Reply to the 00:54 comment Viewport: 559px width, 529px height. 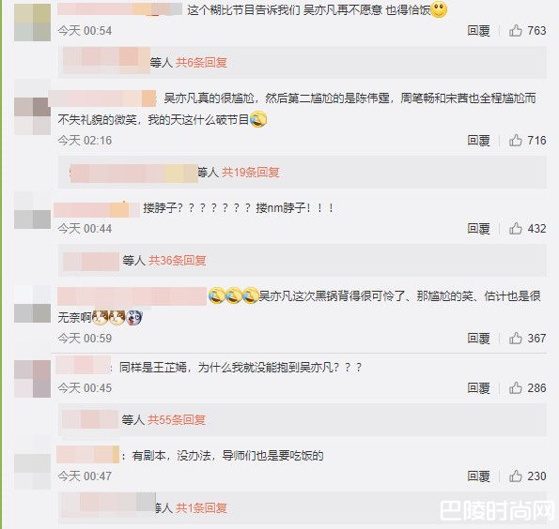pyautogui.click(x=478, y=31)
